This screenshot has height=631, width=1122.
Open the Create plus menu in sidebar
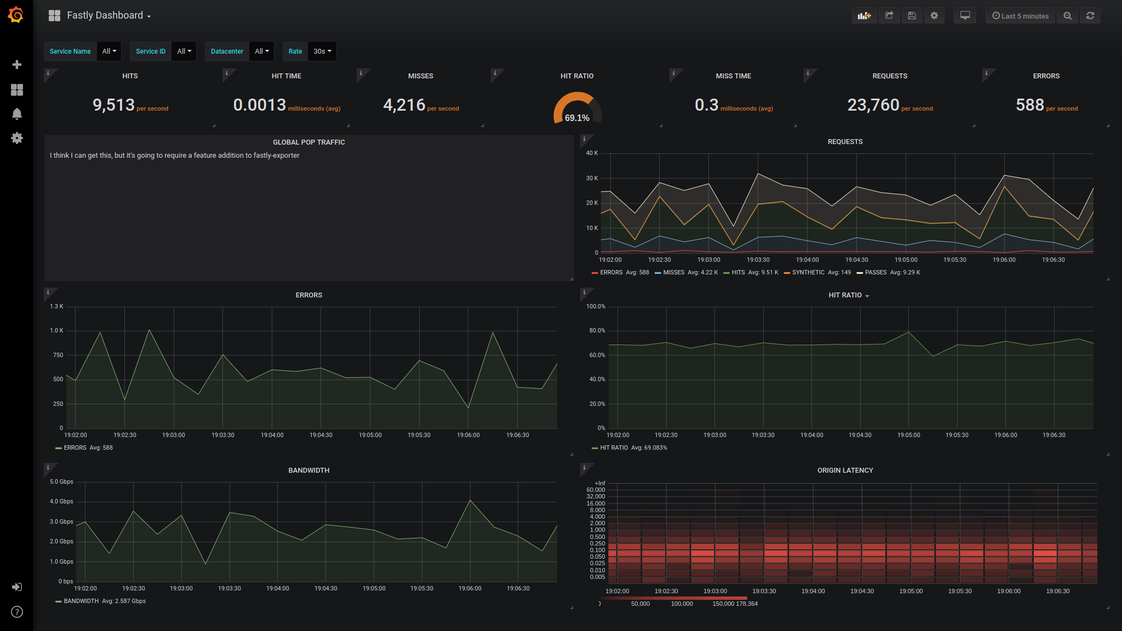click(17, 65)
